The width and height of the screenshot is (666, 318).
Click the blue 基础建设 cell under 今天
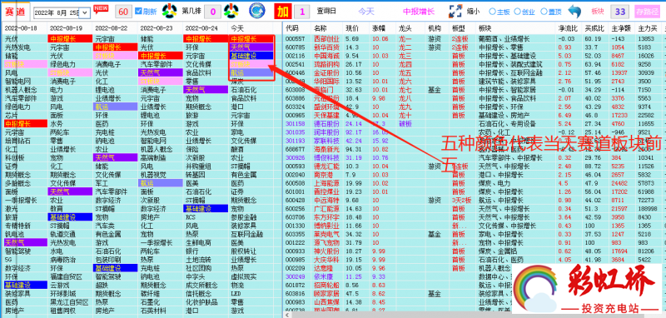pos(251,56)
